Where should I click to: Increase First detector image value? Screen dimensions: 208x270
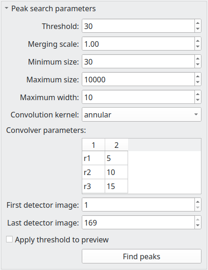(x=198, y=202)
